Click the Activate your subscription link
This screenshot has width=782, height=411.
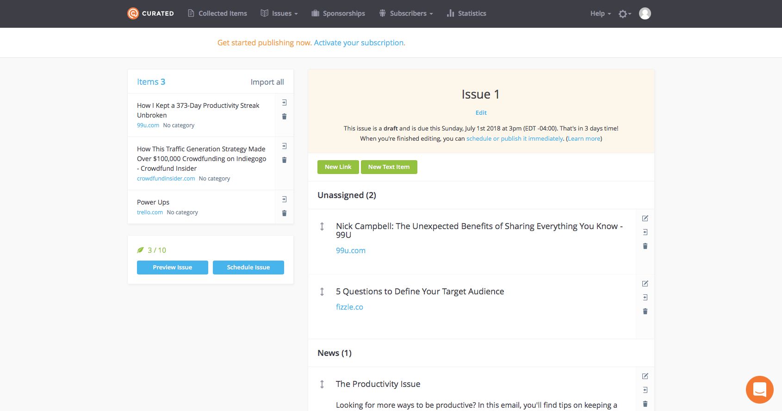360,43
